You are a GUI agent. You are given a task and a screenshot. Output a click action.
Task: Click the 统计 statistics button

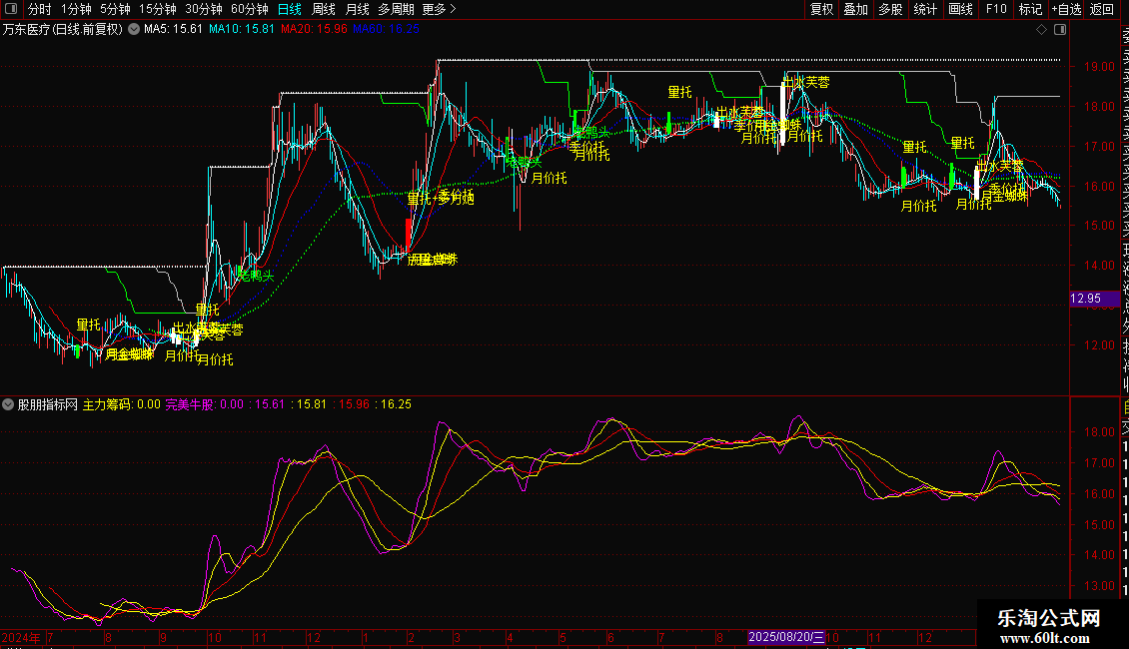point(925,9)
